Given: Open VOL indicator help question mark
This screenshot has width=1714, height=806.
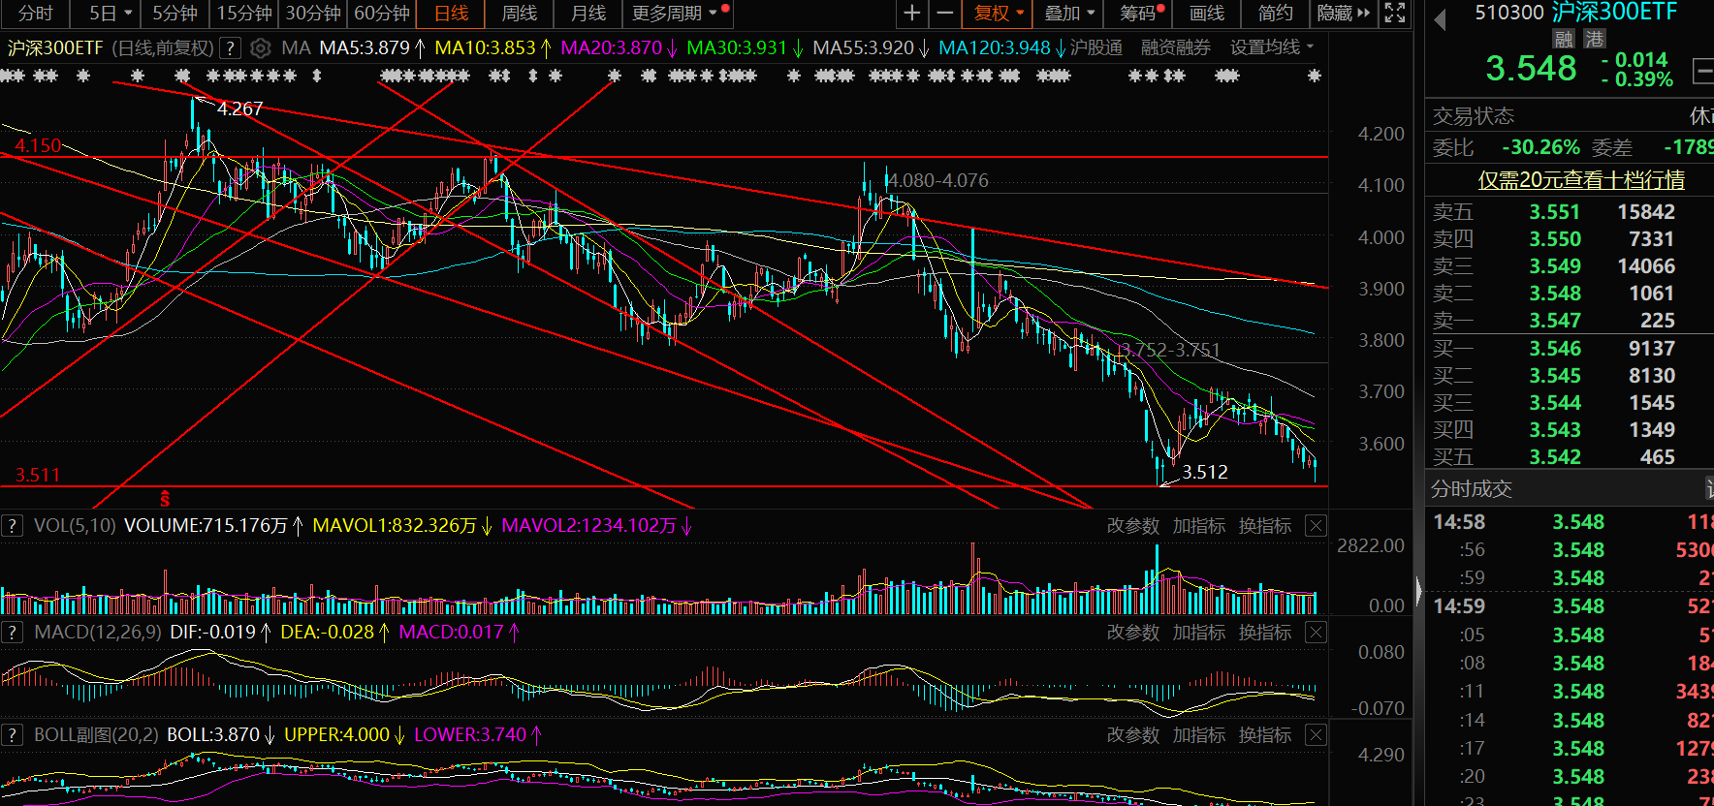Looking at the screenshot, I should pos(12,526).
